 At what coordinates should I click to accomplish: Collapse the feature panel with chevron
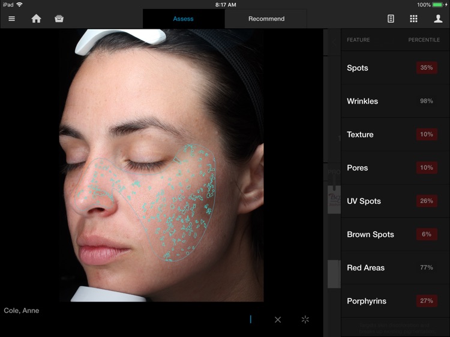pos(333,42)
